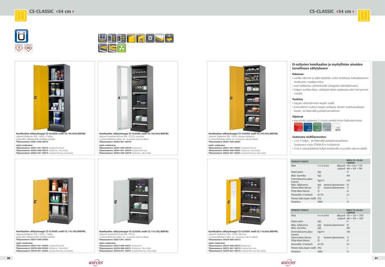Viewport: 385px width, 267px height.
Task: Click the cylinder lock feature icon
Action: click(x=150, y=38)
